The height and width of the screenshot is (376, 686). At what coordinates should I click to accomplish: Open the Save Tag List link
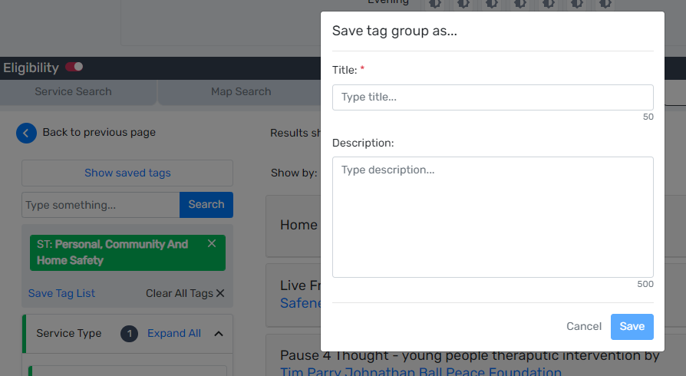pyautogui.click(x=61, y=293)
